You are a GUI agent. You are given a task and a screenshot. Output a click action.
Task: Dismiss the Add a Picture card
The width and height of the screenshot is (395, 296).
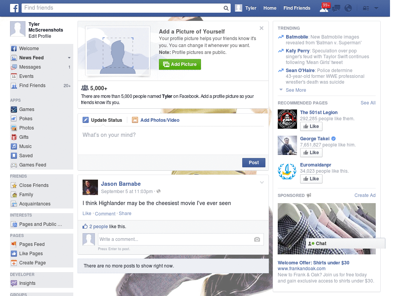(x=262, y=28)
